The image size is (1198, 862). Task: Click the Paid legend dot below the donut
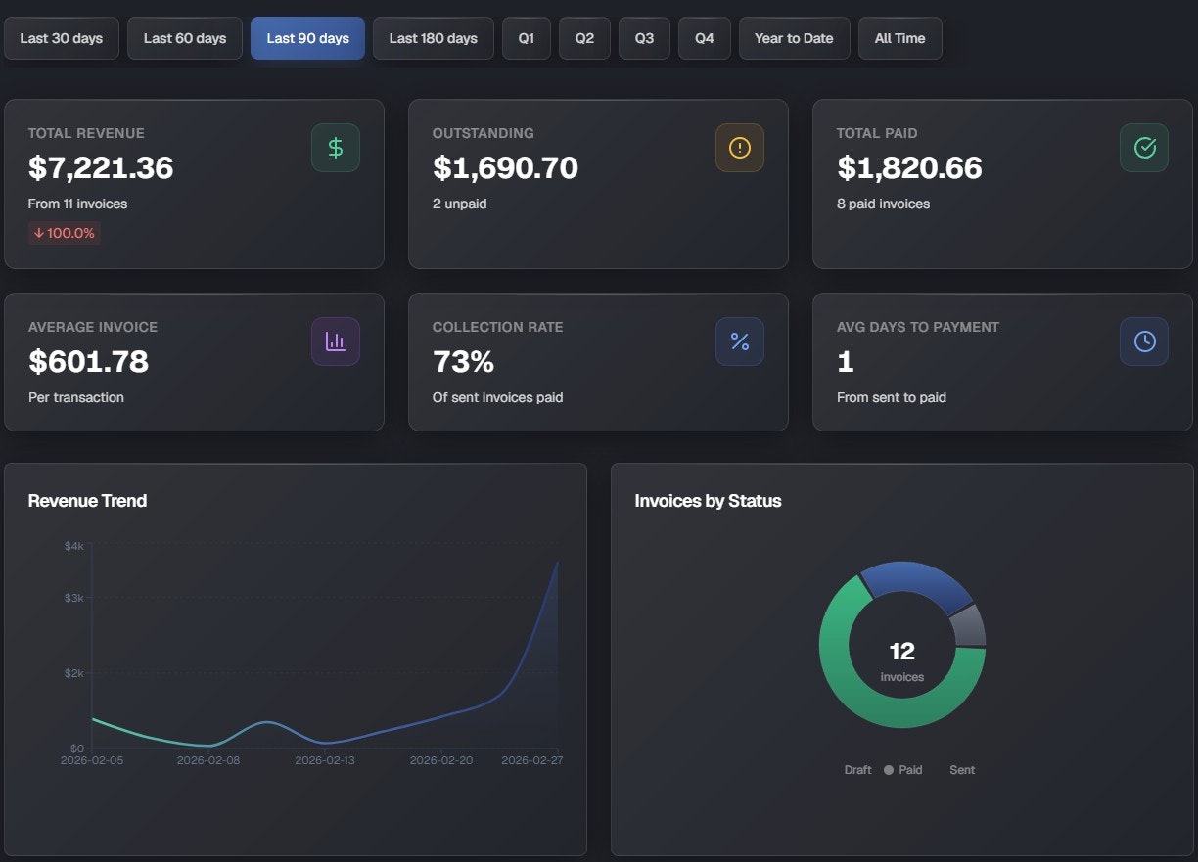tap(889, 769)
